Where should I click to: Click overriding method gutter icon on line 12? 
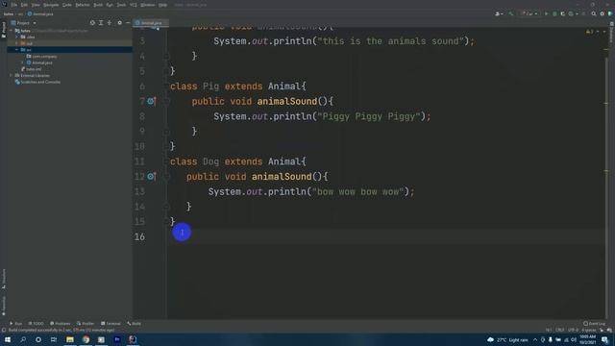pos(152,177)
